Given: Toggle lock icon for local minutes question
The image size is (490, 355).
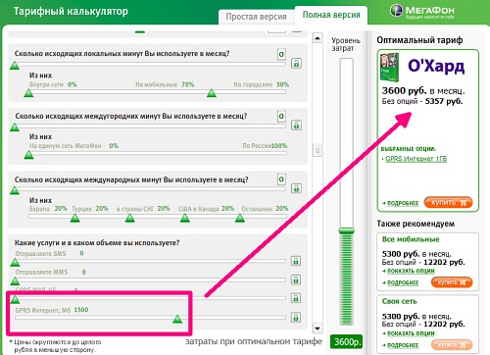Looking at the screenshot, I should coord(296,63).
